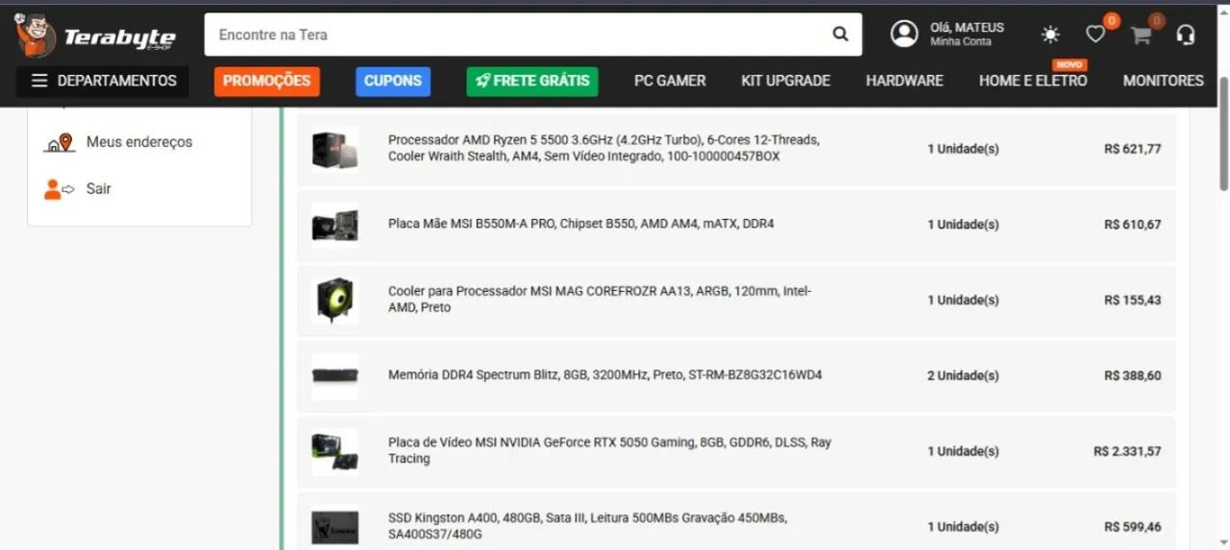The height and width of the screenshot is (550, 1230).
Task: Click the price R$ 610,67
Action: click(1132, 225)
